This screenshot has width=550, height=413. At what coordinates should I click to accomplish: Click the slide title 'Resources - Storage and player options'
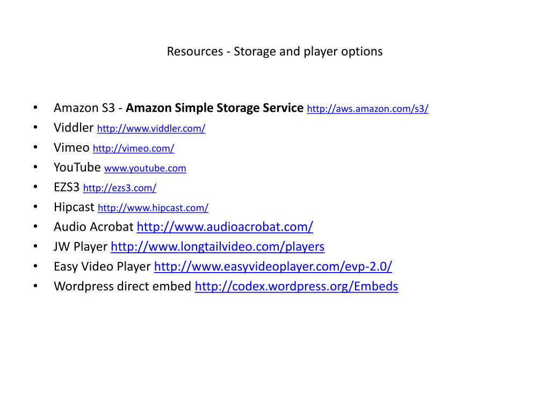(x=274, y=51)
